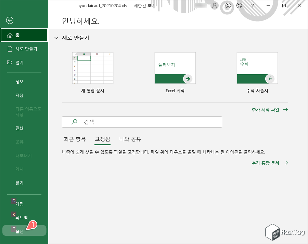Collapse the 새로 만들기 section chevron
Image resolution: width=308 pixels, height=244 pixels.
[x=56, y=38]
